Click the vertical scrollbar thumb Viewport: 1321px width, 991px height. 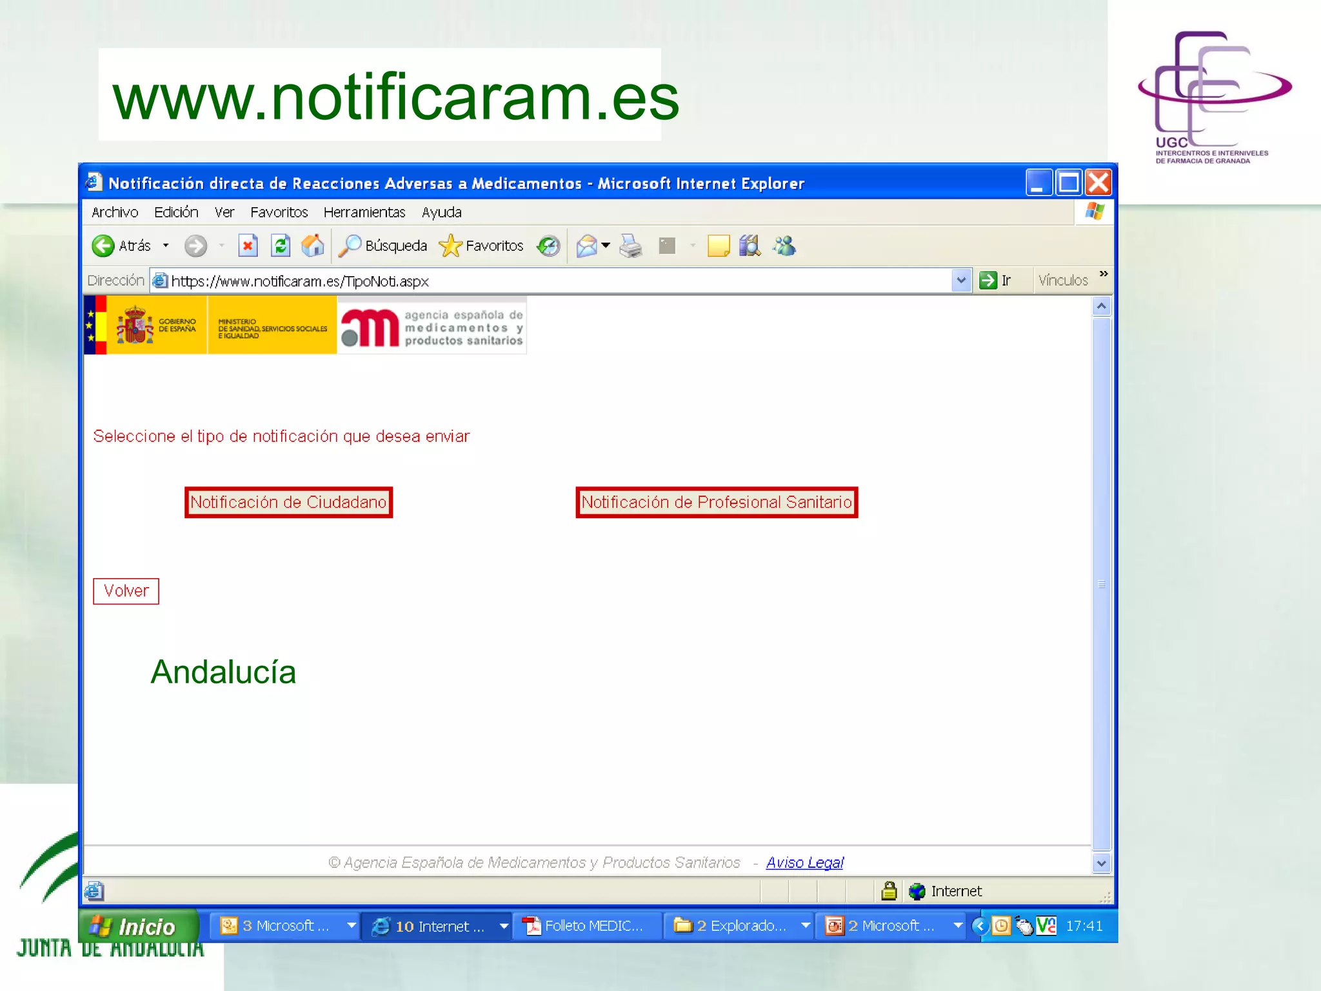[1102, 584]
